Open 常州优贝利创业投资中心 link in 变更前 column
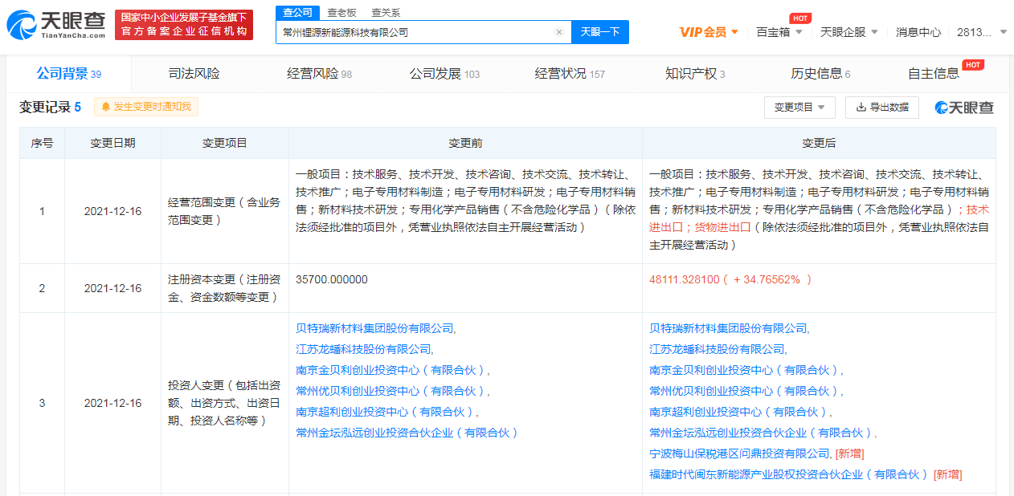The height and width of the screenshot is (496, 1014). point(392,391)
